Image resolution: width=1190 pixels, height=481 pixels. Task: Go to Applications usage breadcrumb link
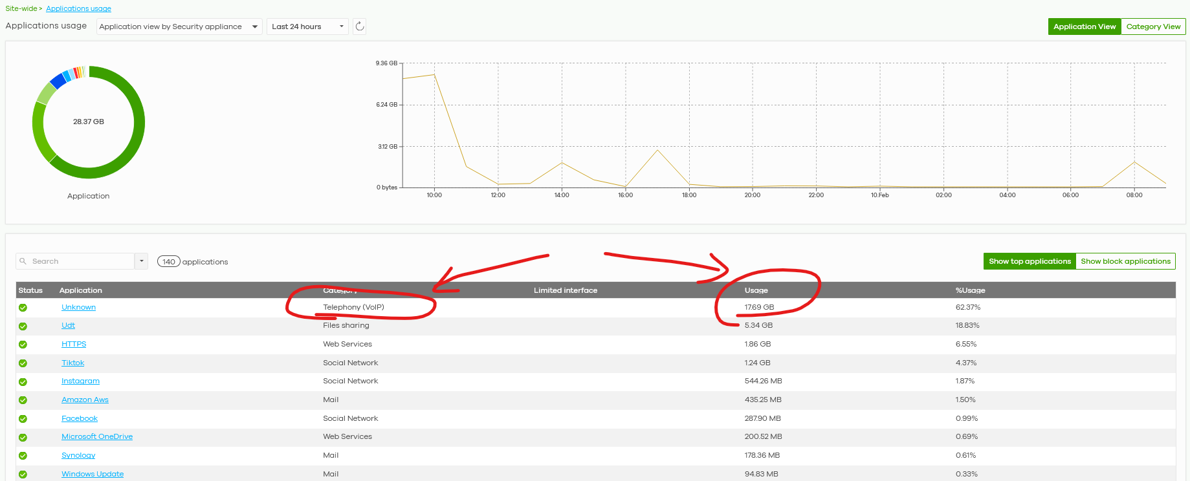[78, 8]
